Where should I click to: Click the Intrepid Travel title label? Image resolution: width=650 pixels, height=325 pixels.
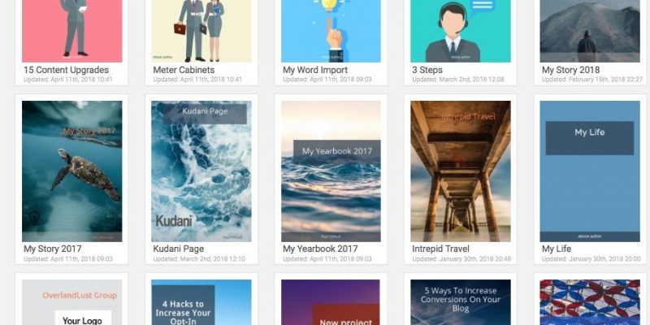coord(440,249)
